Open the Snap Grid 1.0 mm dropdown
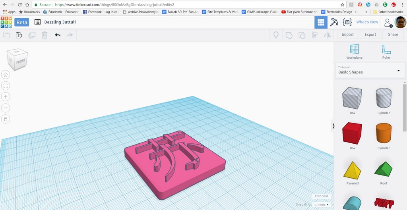Image resolution: width=407 pixels, height=210 pixels. (321, 205)
